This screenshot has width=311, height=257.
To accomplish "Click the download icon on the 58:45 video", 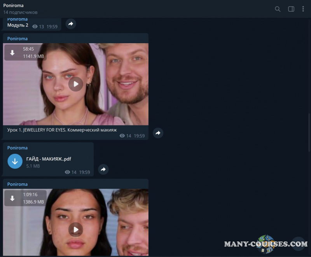I will 13,52.
